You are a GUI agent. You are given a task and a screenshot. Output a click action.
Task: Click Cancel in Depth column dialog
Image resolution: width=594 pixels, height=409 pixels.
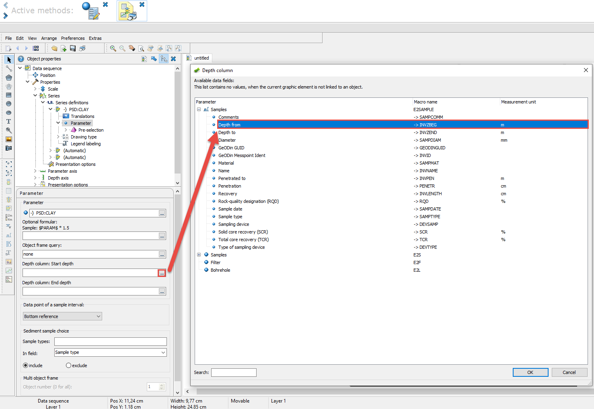coord(569,372)
